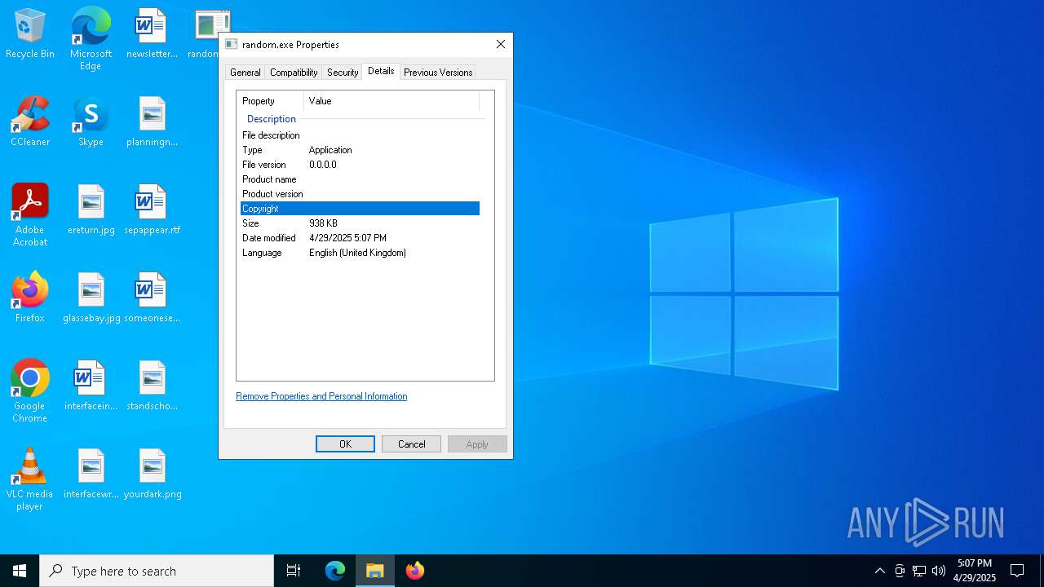The image size is (1044, 587).
Task: Click the Windows Start button
Action: [20, 571]
